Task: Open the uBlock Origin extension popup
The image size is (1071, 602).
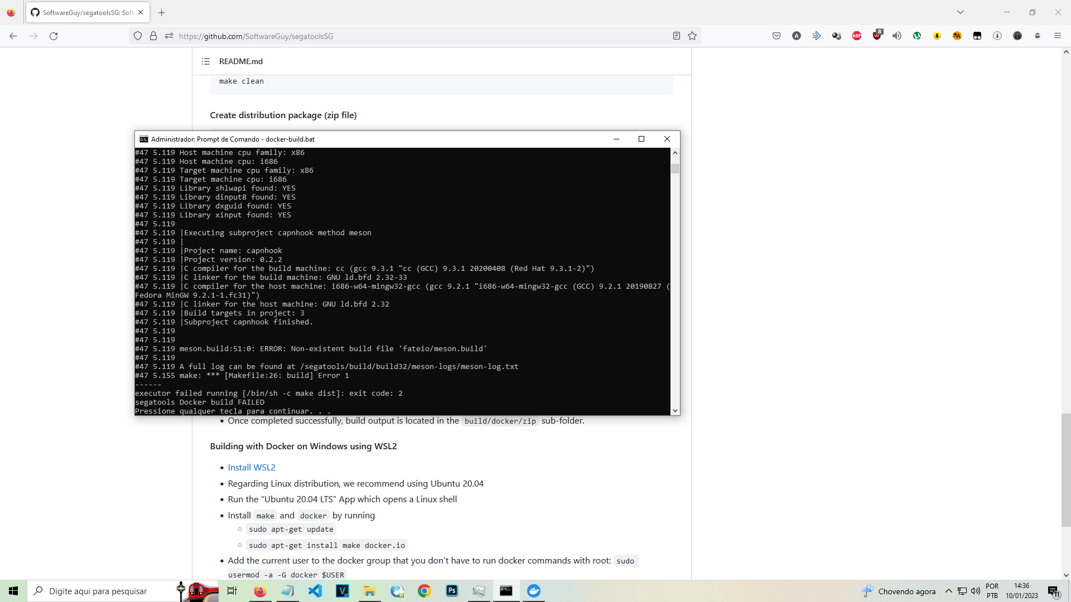Action: tap(877, 35)
